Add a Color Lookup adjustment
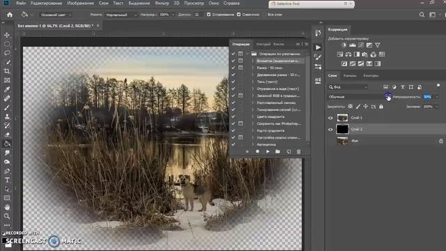The width and height of the screenshot is (446, 251). (x=382, y=54)
